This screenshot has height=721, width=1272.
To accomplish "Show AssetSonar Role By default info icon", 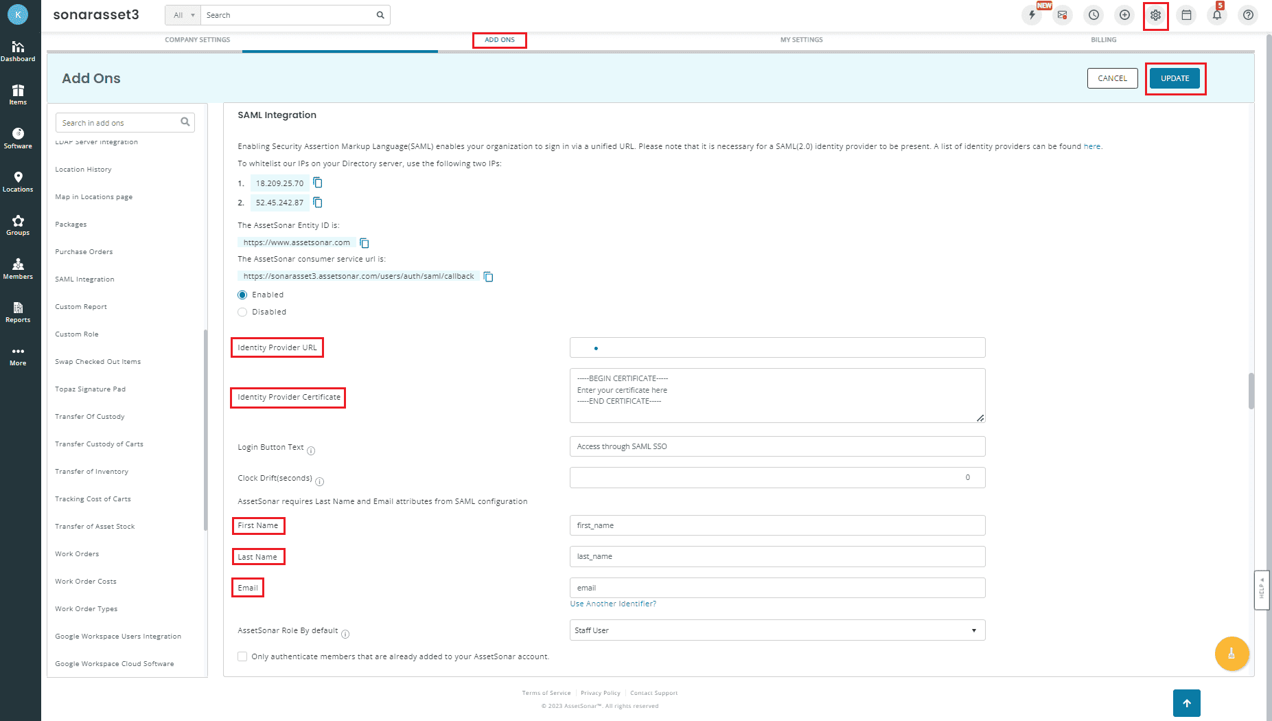I will 345,634.
